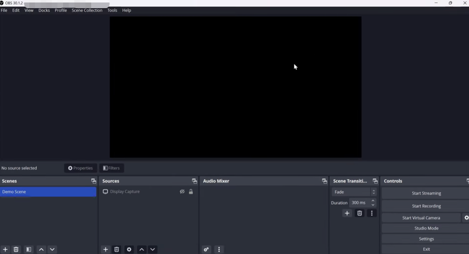
Task: Click Start Streaming button
Action: [427, 193]
